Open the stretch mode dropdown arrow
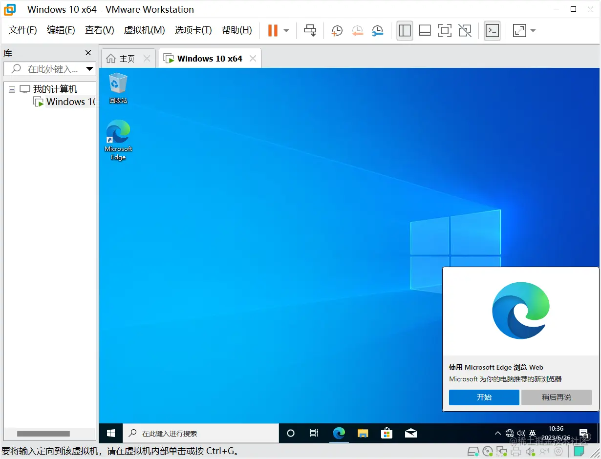The width and height of the screenshot is (601, 459). (533, 30)
